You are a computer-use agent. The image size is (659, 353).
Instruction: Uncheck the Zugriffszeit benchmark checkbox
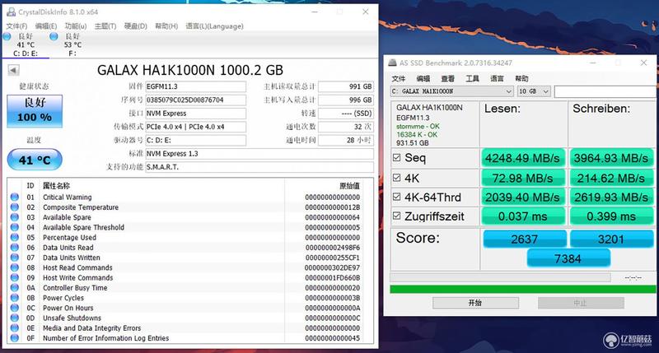click(396, 216)
